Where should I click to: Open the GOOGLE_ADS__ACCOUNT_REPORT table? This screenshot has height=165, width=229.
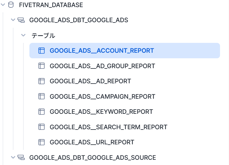[125, 51]
